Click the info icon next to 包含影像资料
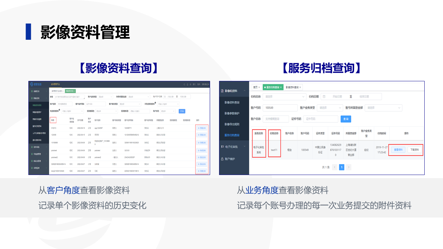Screen dimensions: 443x249 [60, 110]
